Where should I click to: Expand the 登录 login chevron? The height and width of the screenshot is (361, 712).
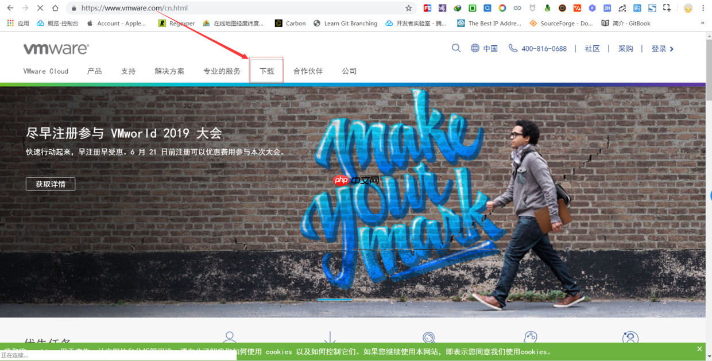coord(672,48)
